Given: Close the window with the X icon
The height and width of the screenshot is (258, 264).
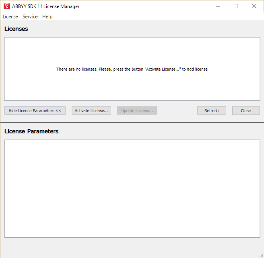Looking at the screenshot, I should click(x=254, y=6).
